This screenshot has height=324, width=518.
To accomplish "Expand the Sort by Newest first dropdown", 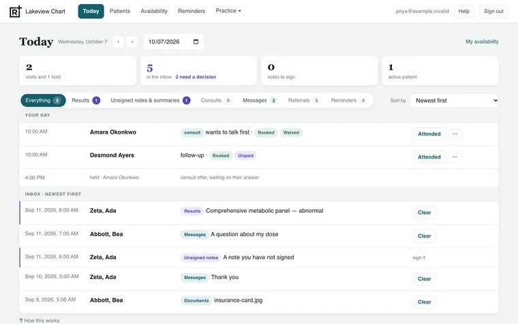I will coord(454,100).
